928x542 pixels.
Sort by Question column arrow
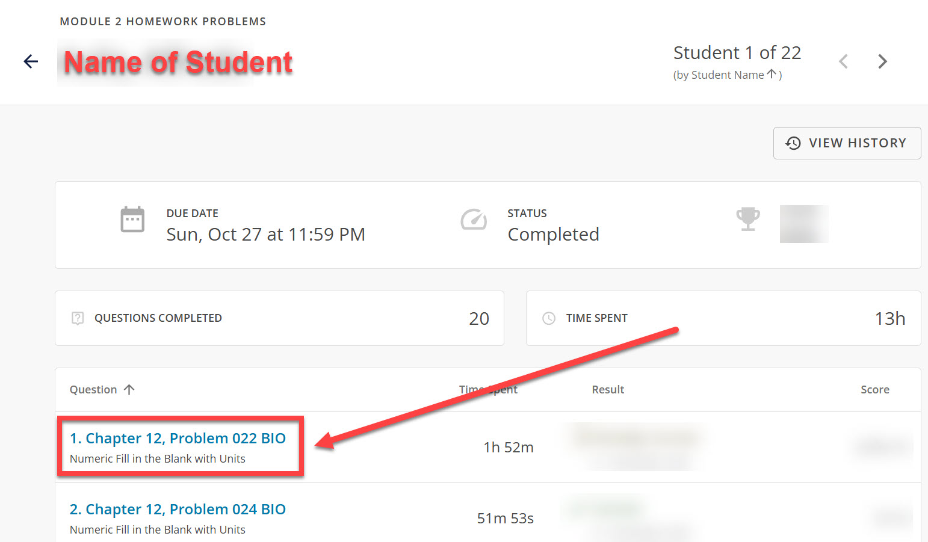[129, 390]
